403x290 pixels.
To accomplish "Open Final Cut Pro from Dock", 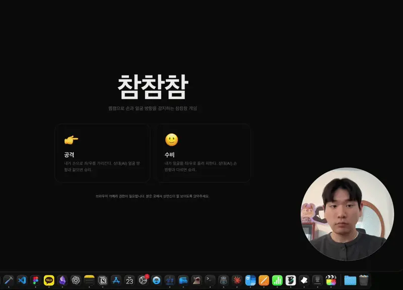I will [331, 280].
